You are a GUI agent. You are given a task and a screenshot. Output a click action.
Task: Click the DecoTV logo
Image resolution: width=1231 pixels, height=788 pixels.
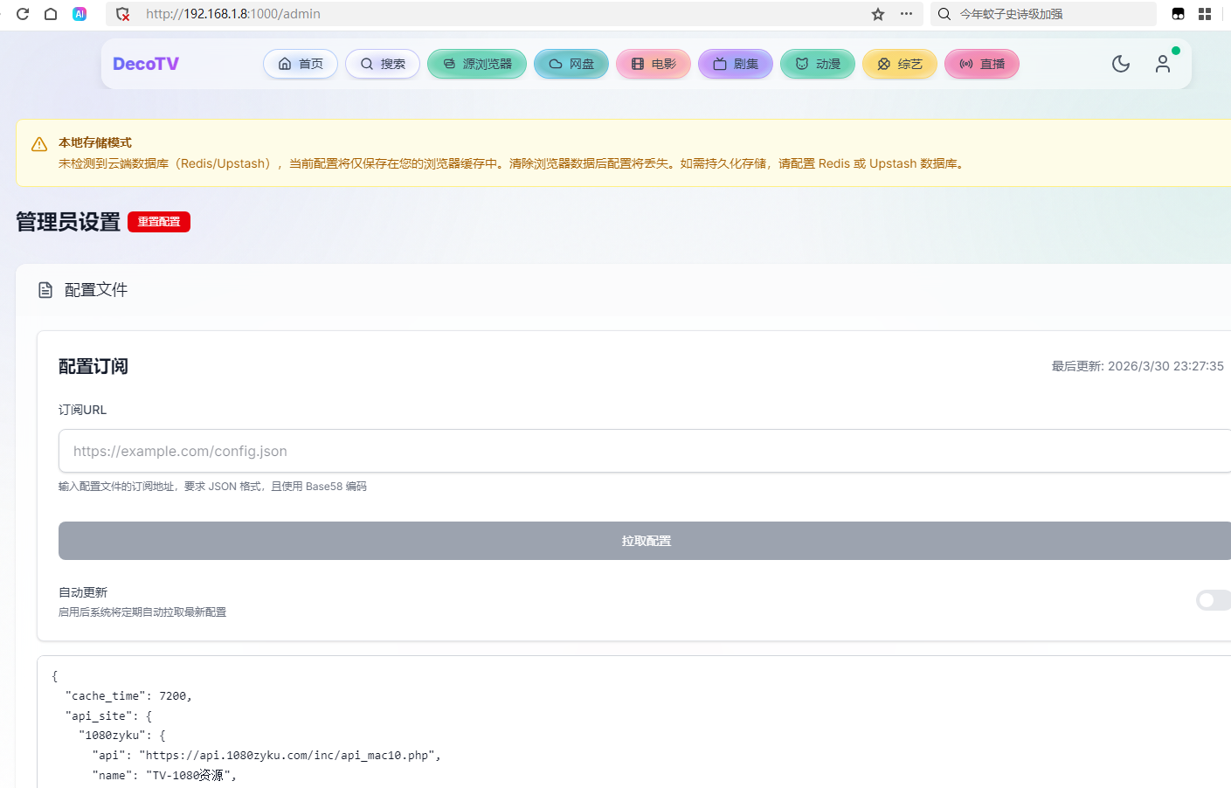click(146, 64)
